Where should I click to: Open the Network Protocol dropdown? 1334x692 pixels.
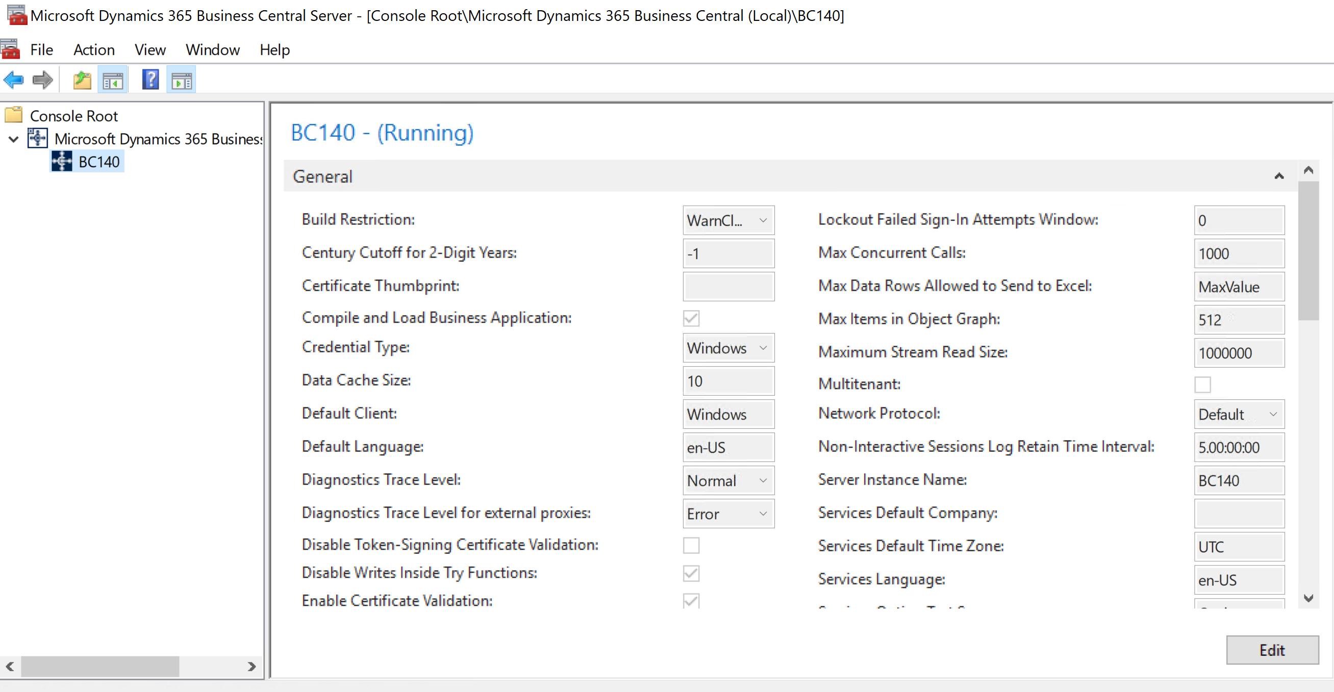click(x=1239, y=414)
